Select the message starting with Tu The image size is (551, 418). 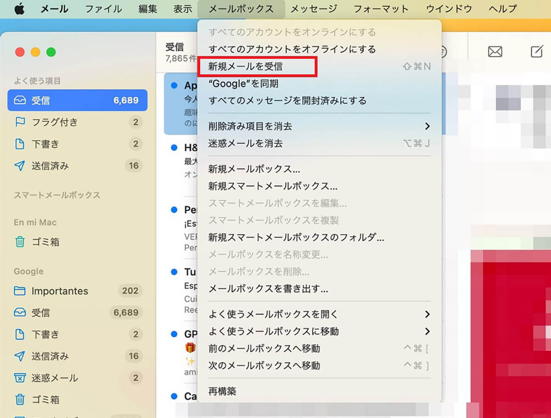pyautogui.click(x=181, y=291)
